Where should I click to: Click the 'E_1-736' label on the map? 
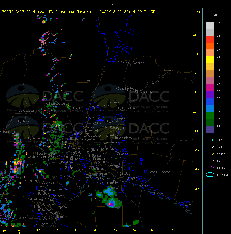(156, 82)
